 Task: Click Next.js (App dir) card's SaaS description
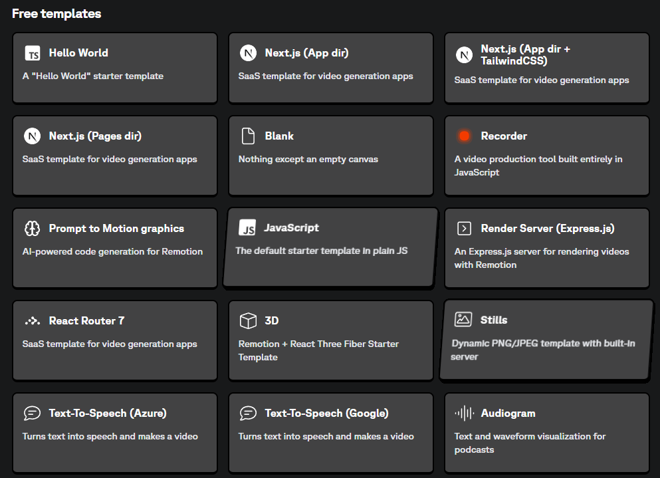326,76
